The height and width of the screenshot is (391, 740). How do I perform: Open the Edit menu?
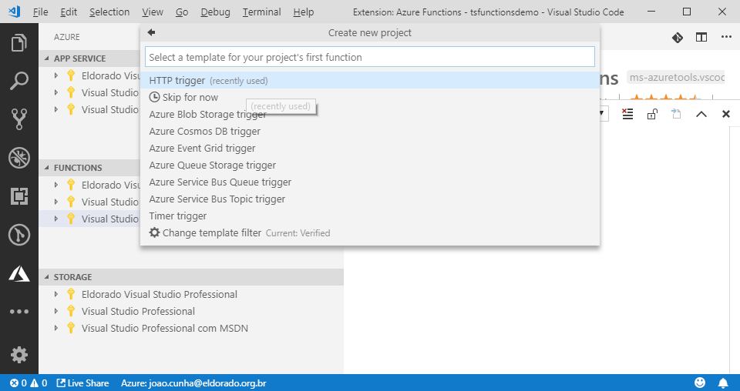(x=69, y=12)
